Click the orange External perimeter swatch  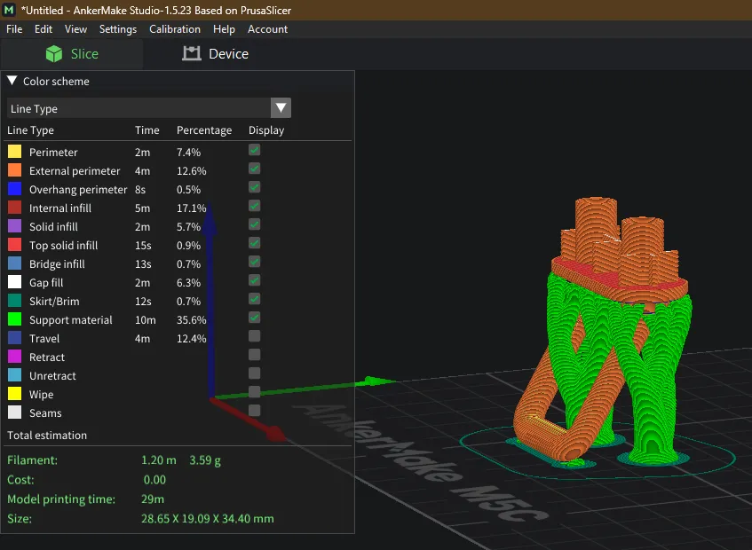click(x=15, y=170)
